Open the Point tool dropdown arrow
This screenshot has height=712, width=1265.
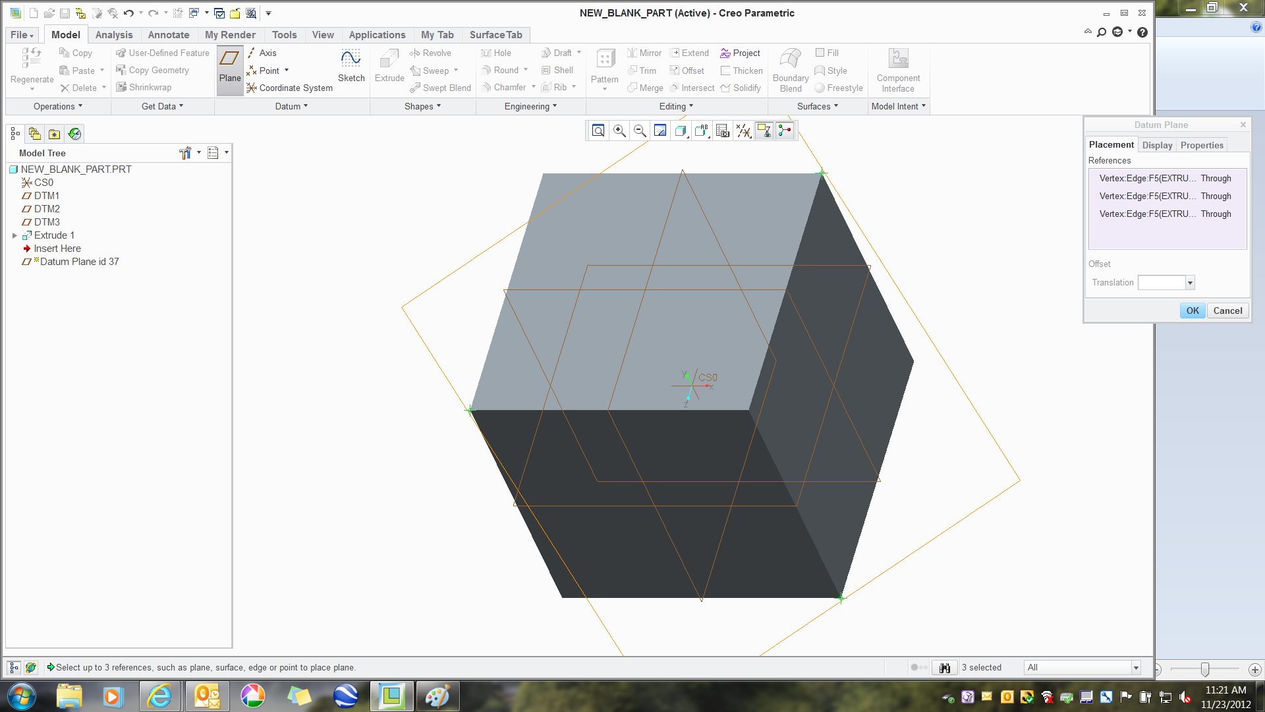[287, 71]
